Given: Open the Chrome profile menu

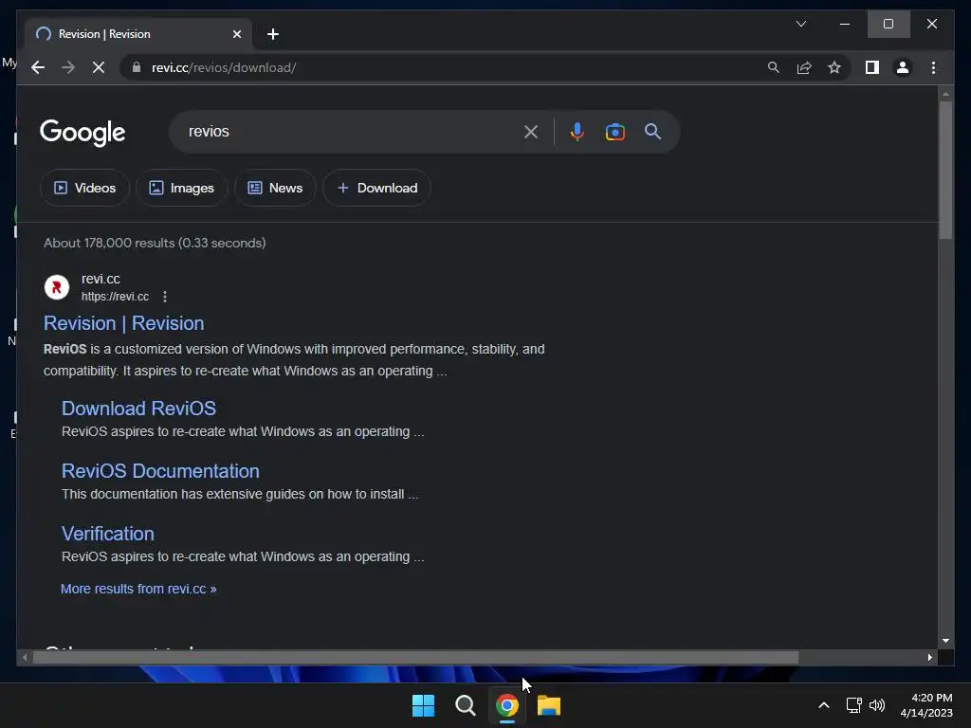Looking at the screenshot, I should pyautogui.click(x=903, y=67).
